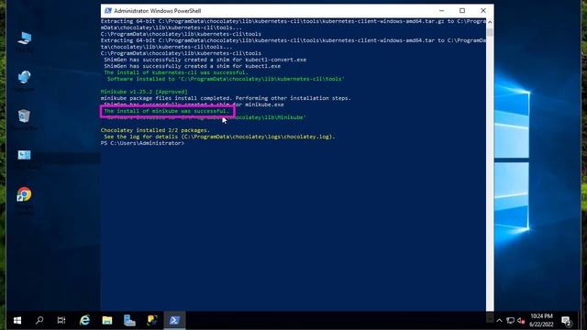Open taskbar search magnifier
This screenshot has width=587, height=330.
coord(39,321)
